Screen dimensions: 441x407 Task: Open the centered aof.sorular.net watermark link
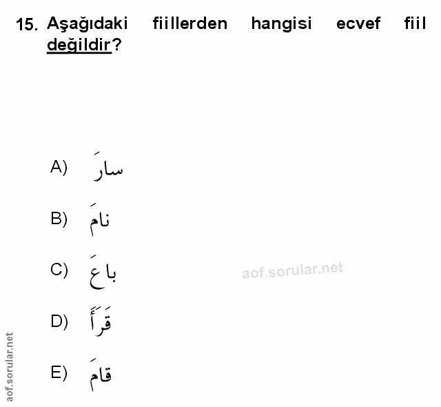[x=292, y=271]
